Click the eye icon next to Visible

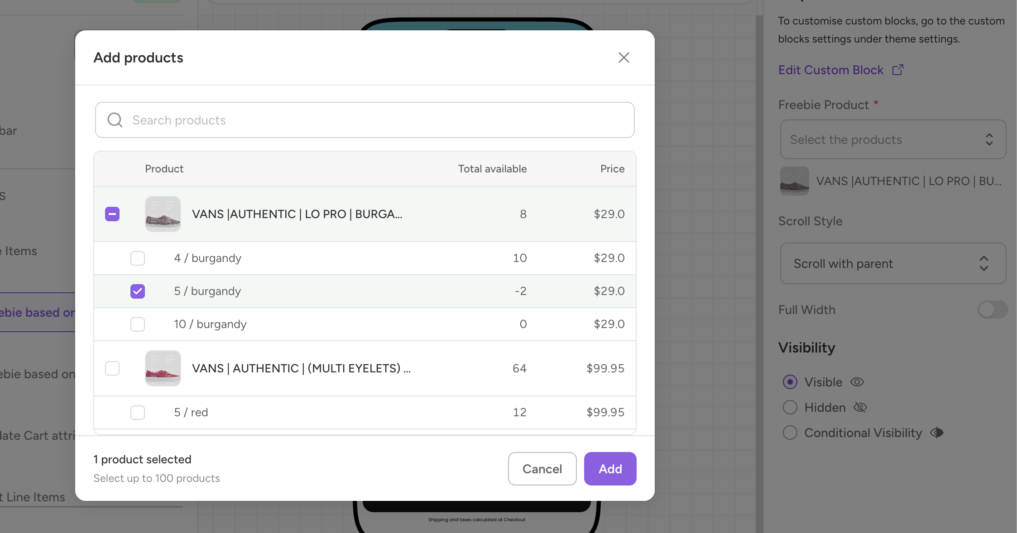[857, 382]
